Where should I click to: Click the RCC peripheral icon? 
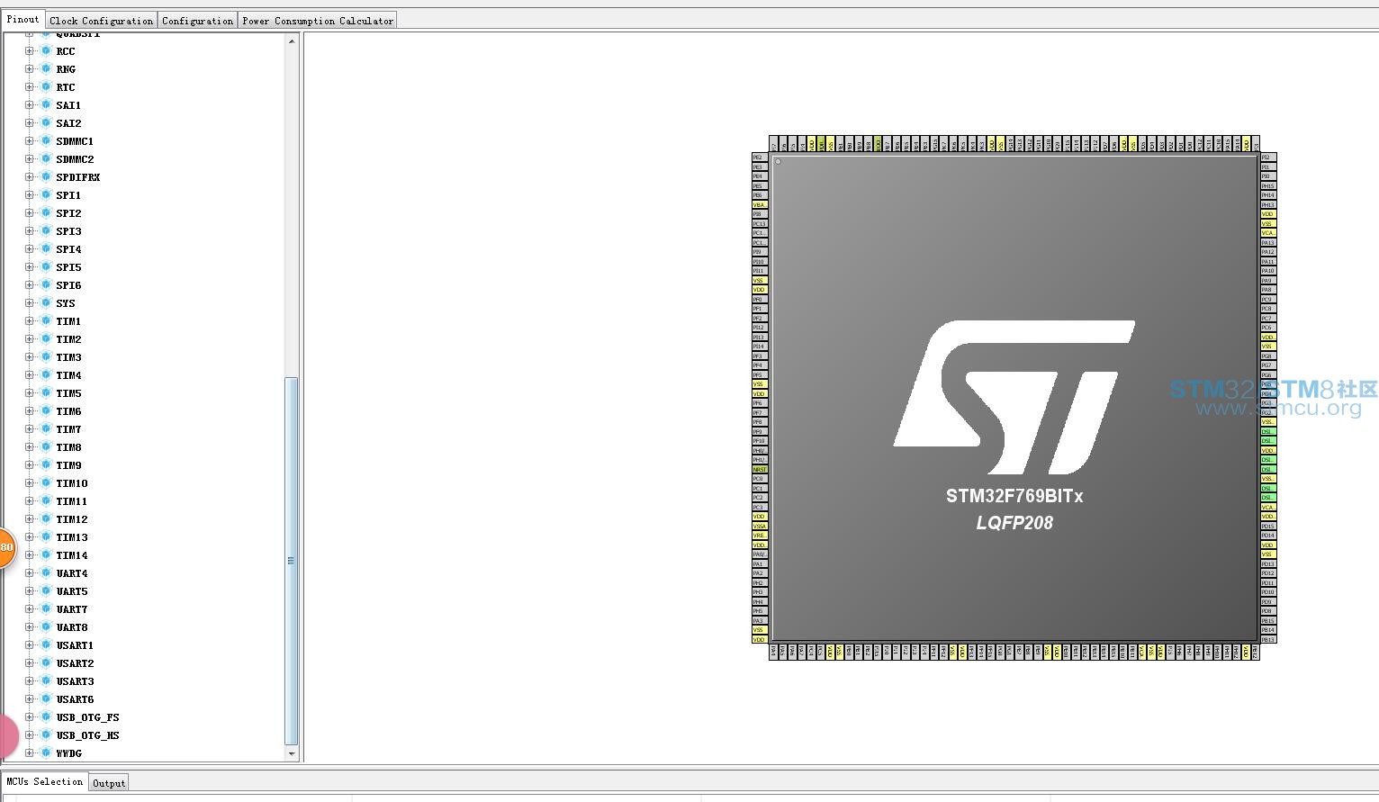click(x=46, y=51)
